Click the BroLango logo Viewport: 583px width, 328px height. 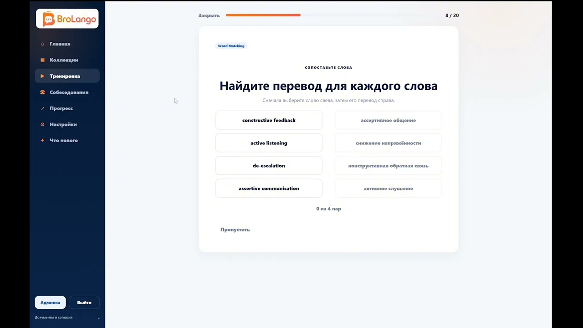(x=67, y=19)
